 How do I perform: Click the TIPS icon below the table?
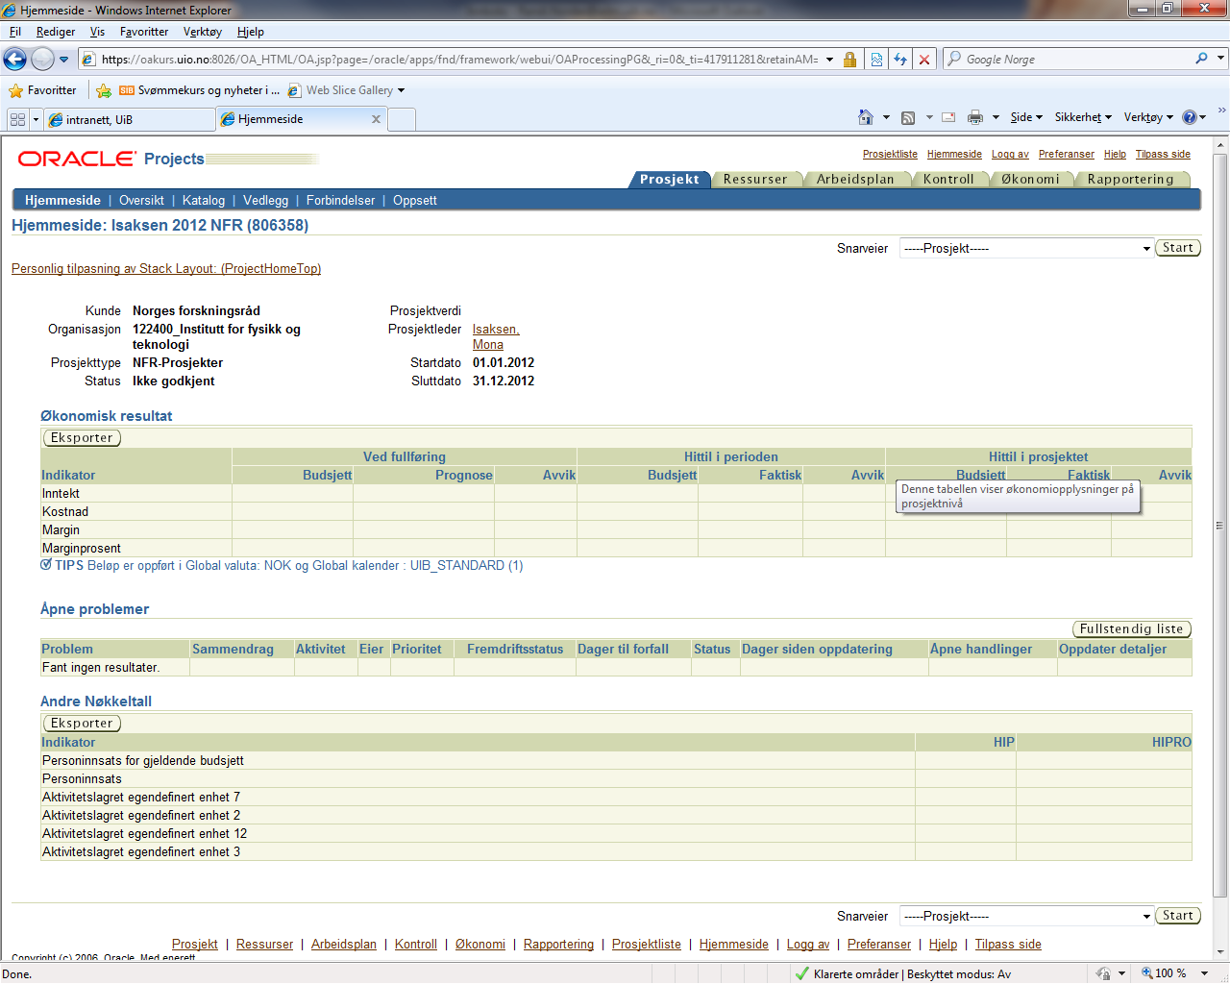[46, 565]
